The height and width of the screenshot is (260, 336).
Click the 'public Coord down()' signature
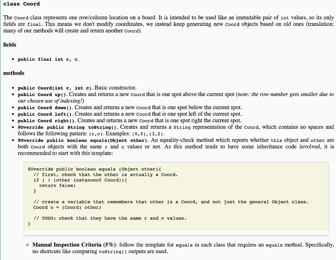(45, 108)
